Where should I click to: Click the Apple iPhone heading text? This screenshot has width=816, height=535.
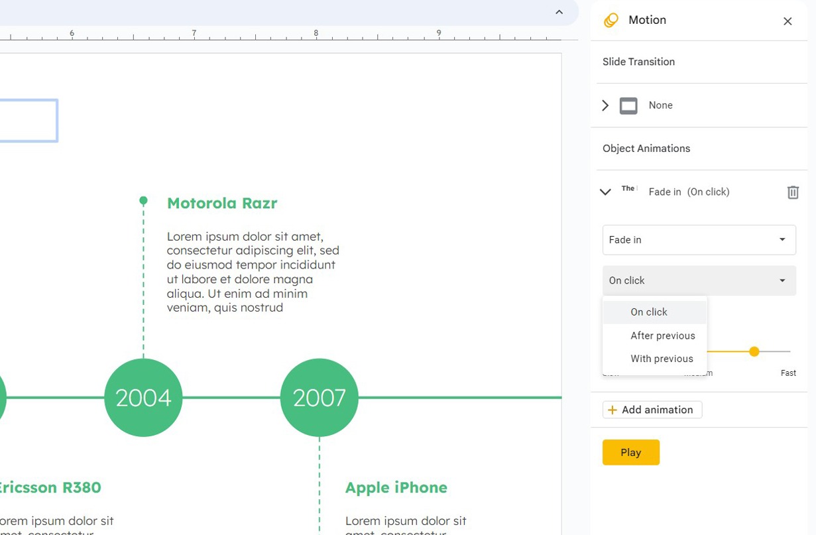click(396, 488)
